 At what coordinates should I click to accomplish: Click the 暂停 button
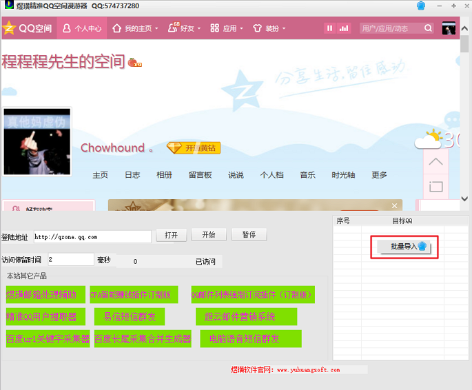(x=249, y=234)
